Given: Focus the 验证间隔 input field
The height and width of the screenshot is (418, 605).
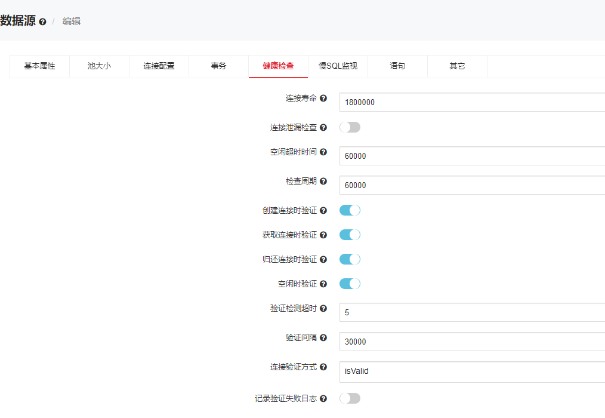Looking at the screenshot, I should pos(471,342).
